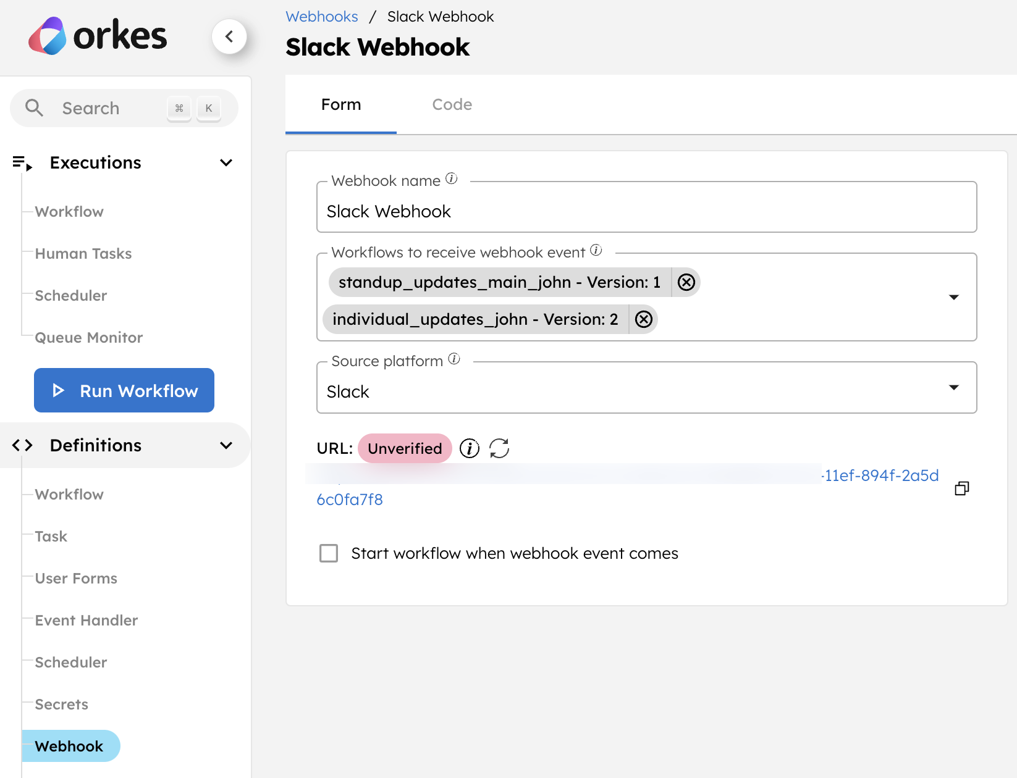Enable Start workflow when webhook event comes
The image size is (1017, 778).
pyautogui.click(x=329, y=553)
